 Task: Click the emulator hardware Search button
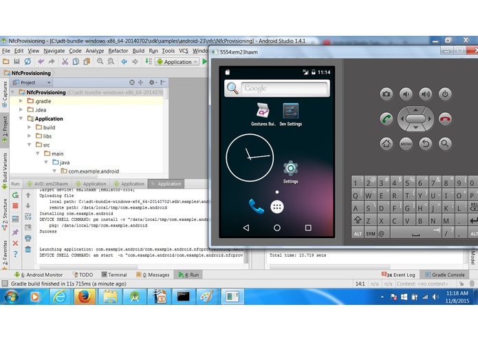pos(445,143)
